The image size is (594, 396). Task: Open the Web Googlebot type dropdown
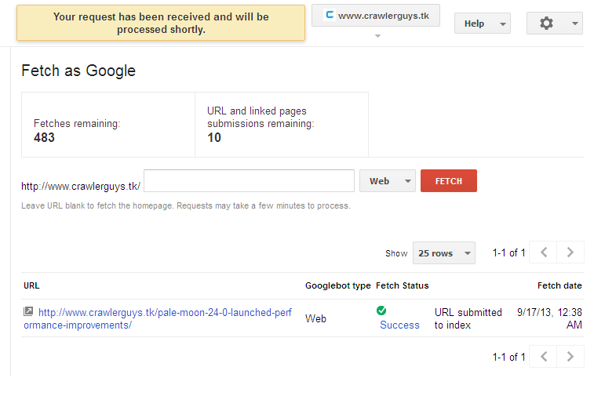point(388,181)
